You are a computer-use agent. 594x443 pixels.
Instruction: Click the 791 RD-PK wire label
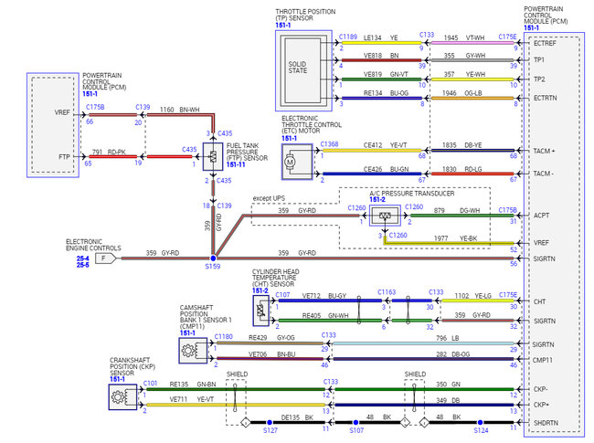click(x=109, y=152)
